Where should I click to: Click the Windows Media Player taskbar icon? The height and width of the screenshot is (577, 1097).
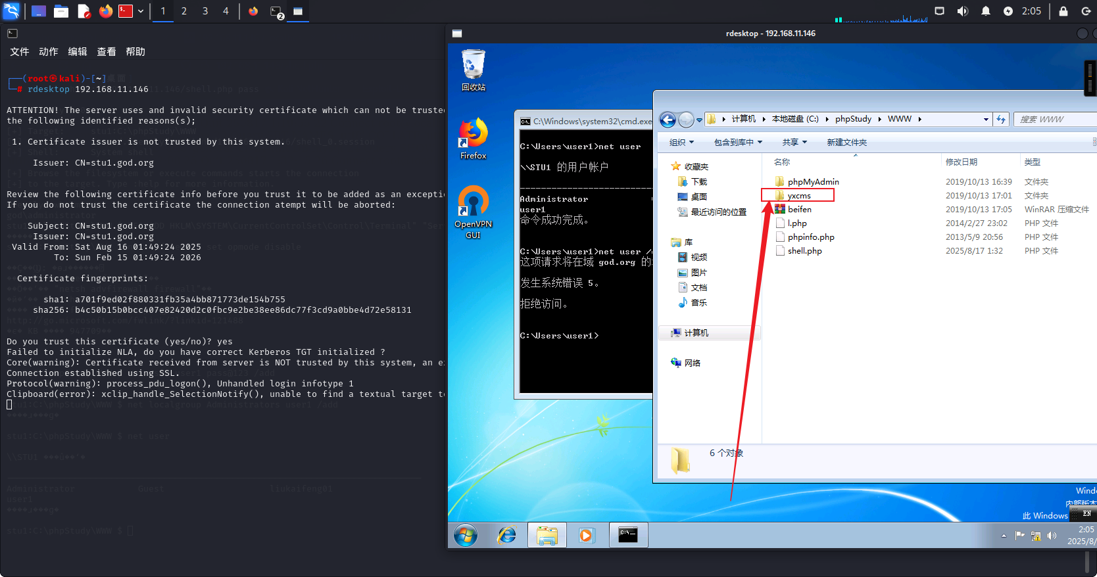point(586,536)
